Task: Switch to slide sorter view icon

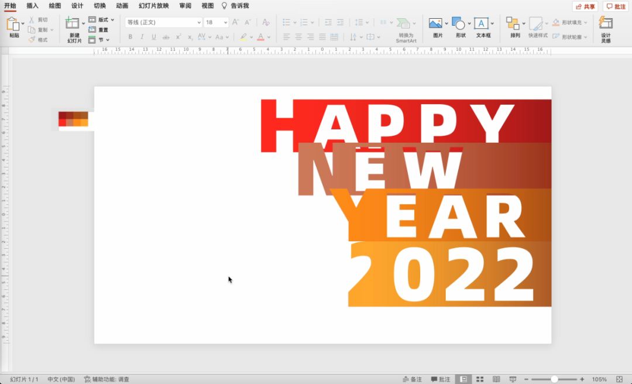Action: click(x=480, y=379)
